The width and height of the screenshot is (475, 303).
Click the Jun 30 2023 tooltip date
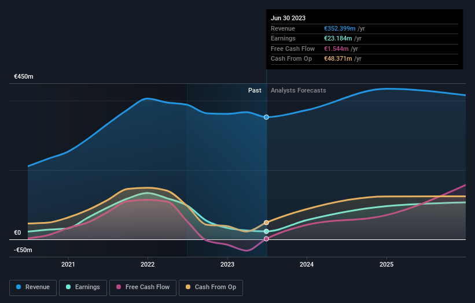pos(288,18)
